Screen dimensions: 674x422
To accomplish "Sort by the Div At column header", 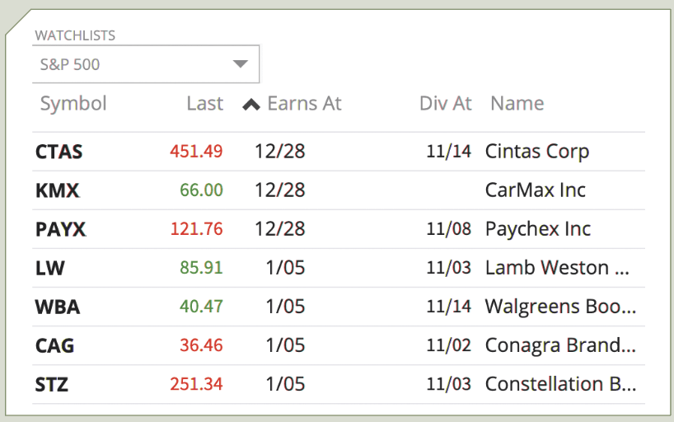I will (445, 103).
